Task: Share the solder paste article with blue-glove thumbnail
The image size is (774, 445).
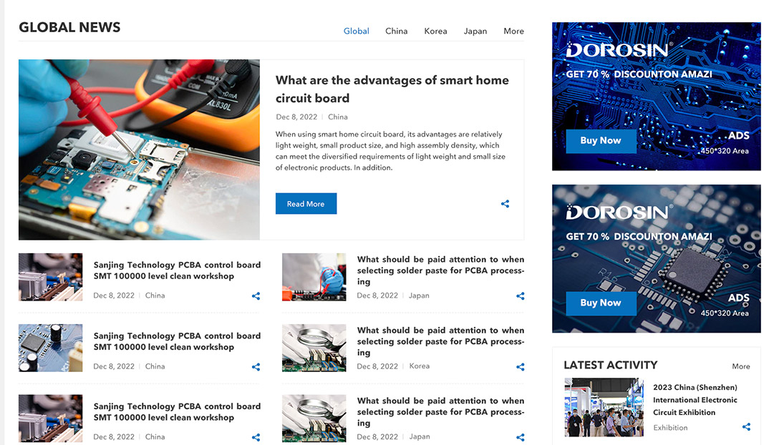Action: 520,296
